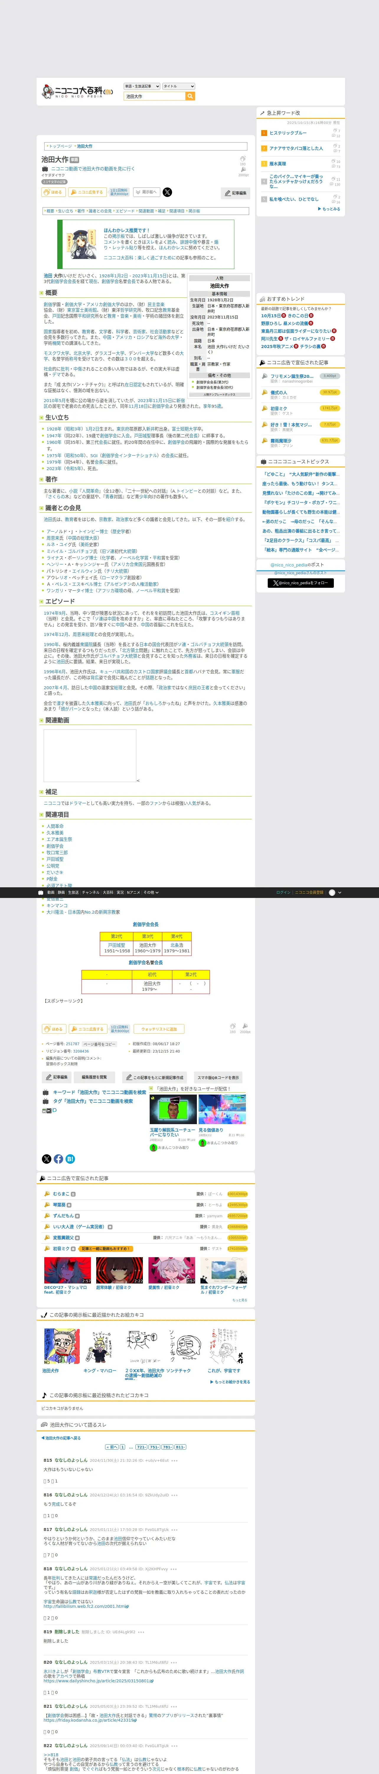Click the bottom X share icon
379x1774 pixels.
[x=47, y=1159]
